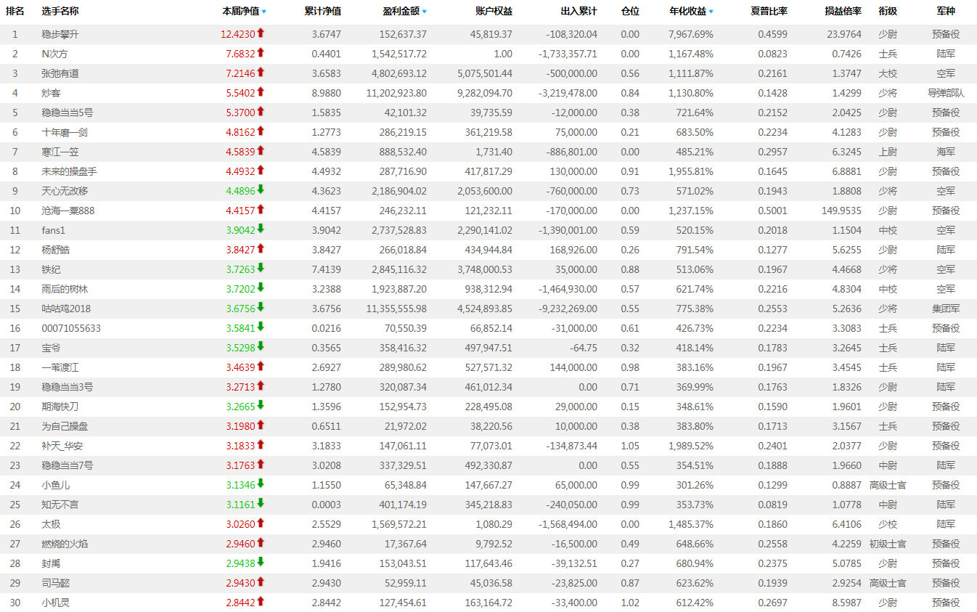
Task: Click the red up arrow for 炒客
Action: tap(261, 92)
